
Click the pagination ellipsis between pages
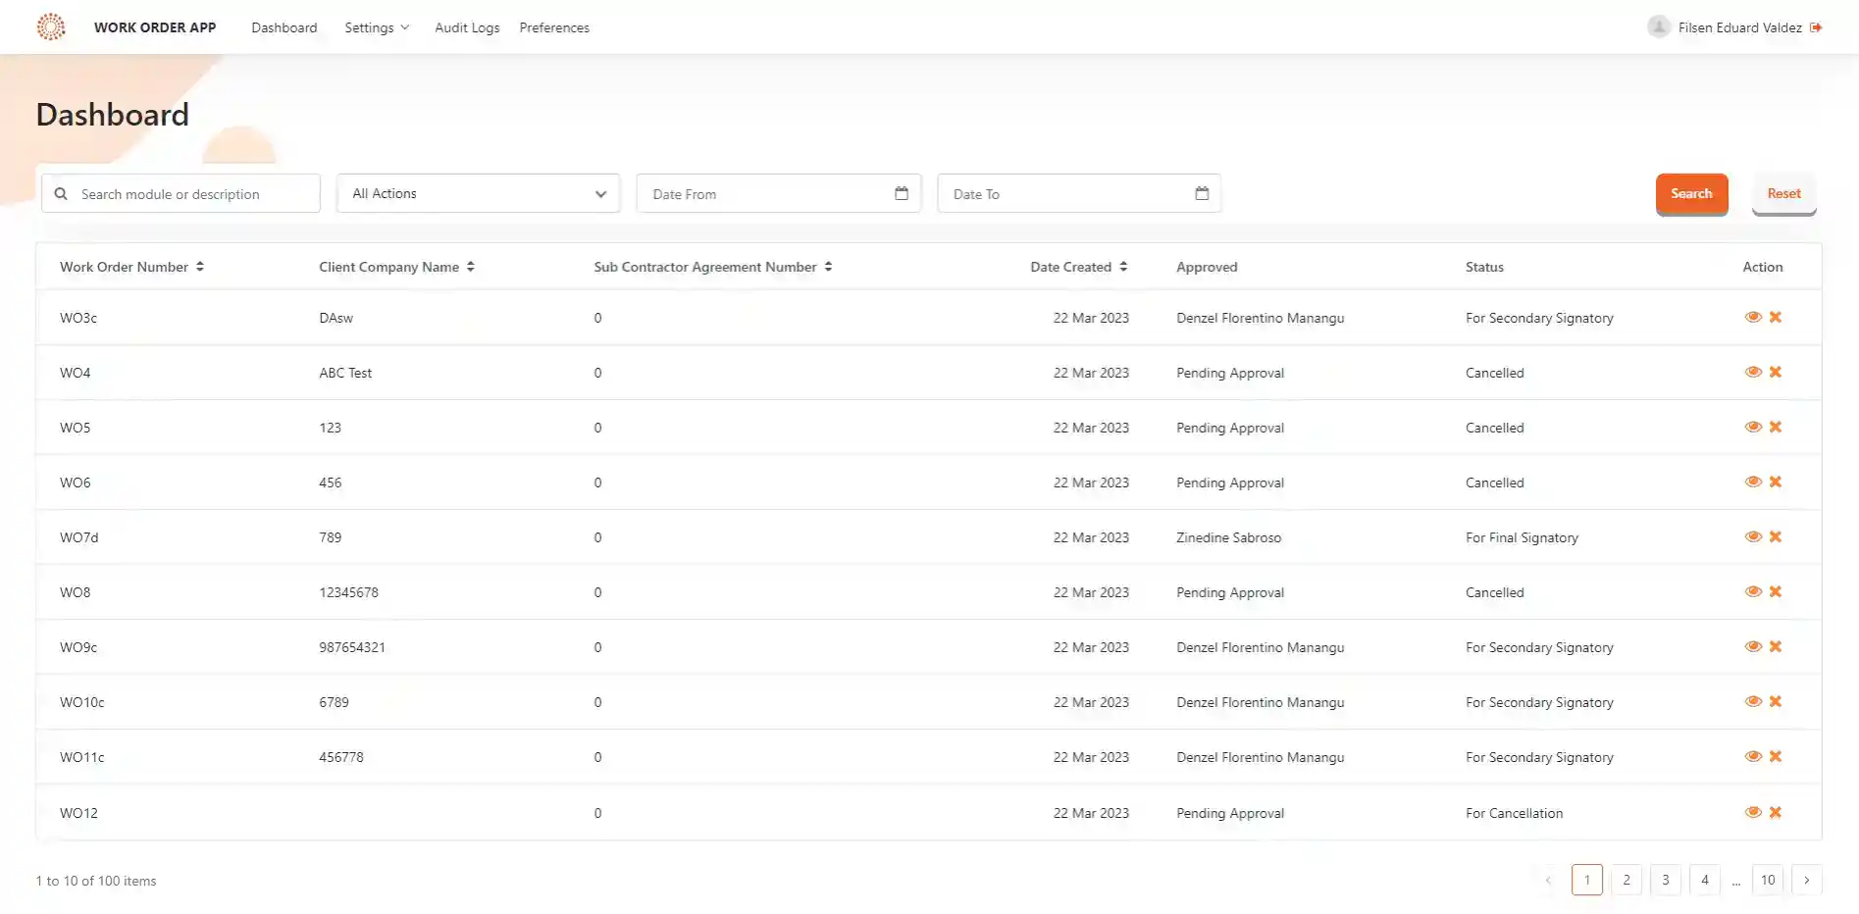pyautogui.click(x=1736, y=882)
